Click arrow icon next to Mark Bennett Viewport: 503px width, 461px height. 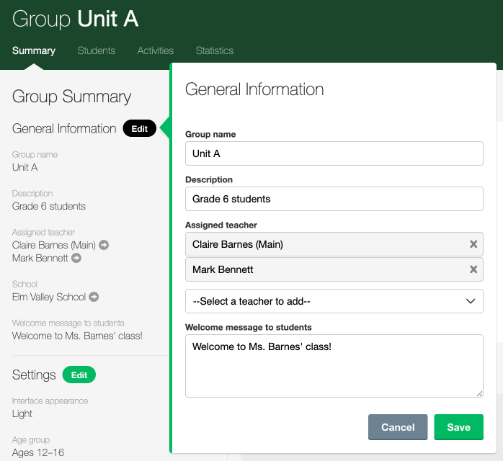76,258
